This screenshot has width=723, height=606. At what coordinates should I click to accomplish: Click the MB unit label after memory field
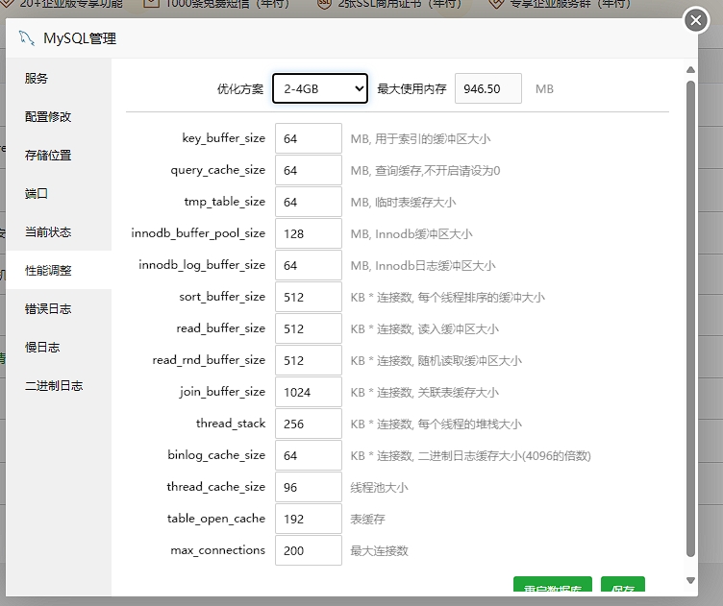(544, 89)
